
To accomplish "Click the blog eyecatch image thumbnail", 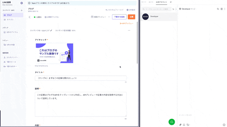I will coord(54,53).
